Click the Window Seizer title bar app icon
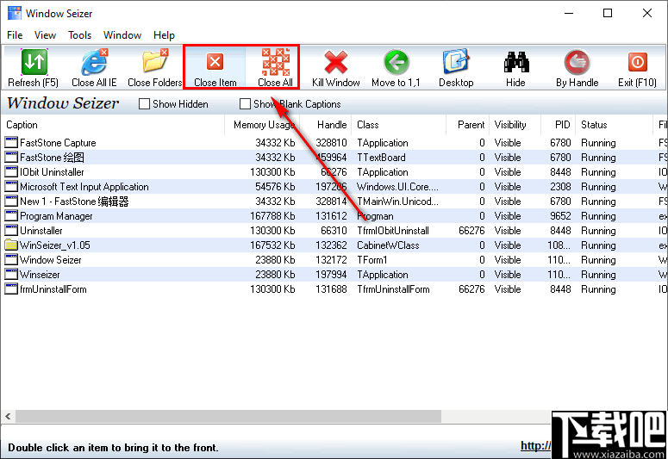The height and width of the screenshot is (459, 668). click(15, 13)
